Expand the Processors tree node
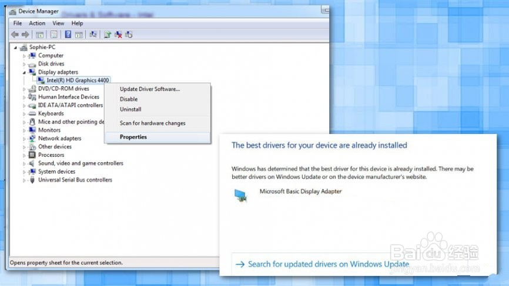This screenshot has width=509, height=286. tap(24, 155)
